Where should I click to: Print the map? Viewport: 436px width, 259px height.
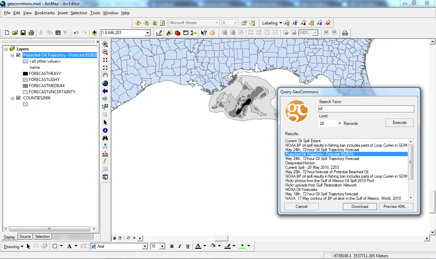(31, 33)
